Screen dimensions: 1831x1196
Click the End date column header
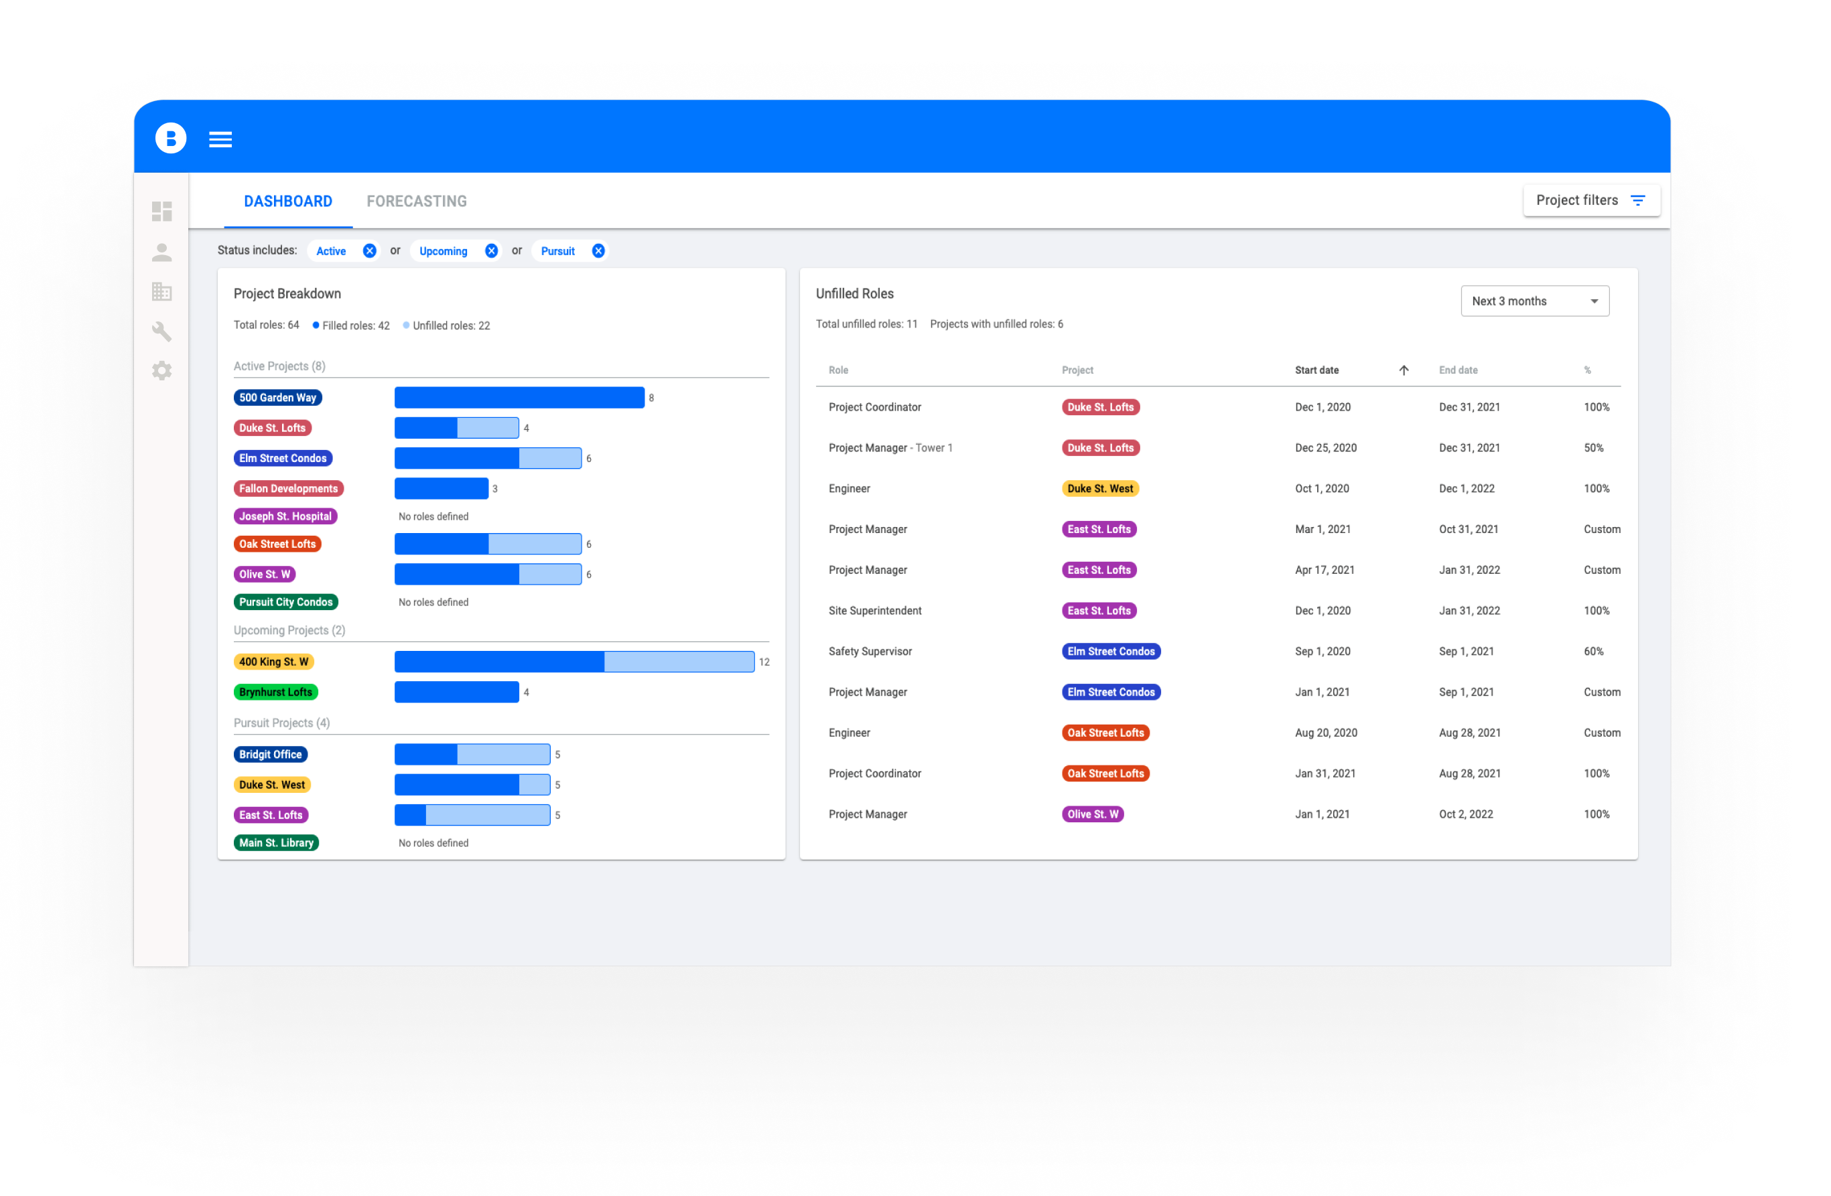[1458, 370]
